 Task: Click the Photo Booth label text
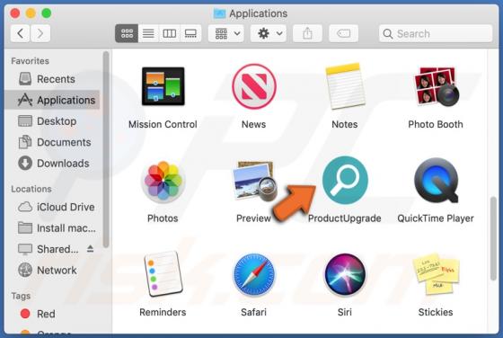pos(436,124)
